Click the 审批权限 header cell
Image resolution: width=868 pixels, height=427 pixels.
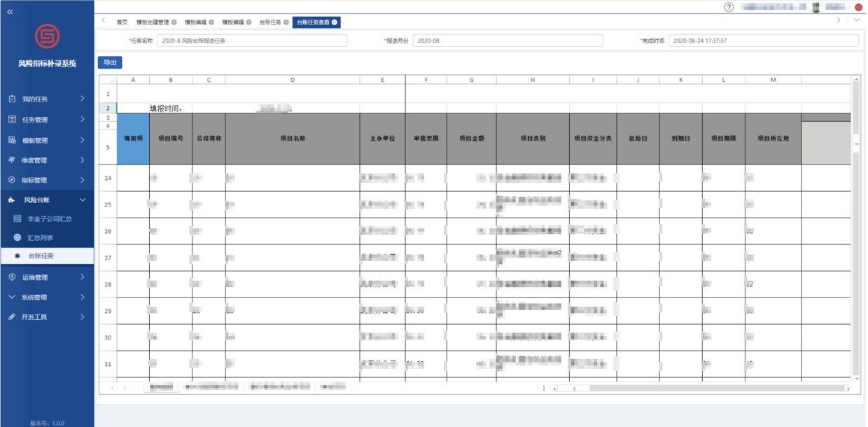coord(426,139)
